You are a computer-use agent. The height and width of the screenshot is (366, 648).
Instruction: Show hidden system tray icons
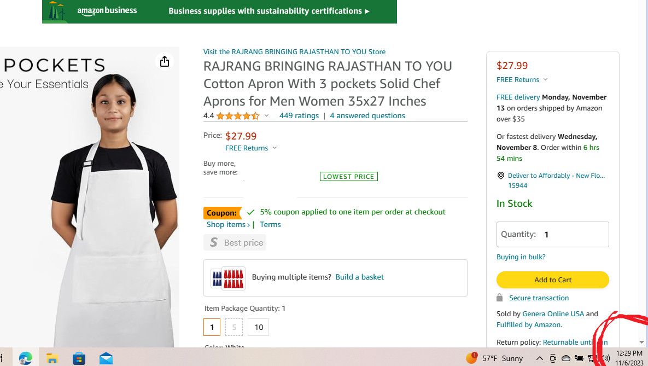(x=539, y=358)
